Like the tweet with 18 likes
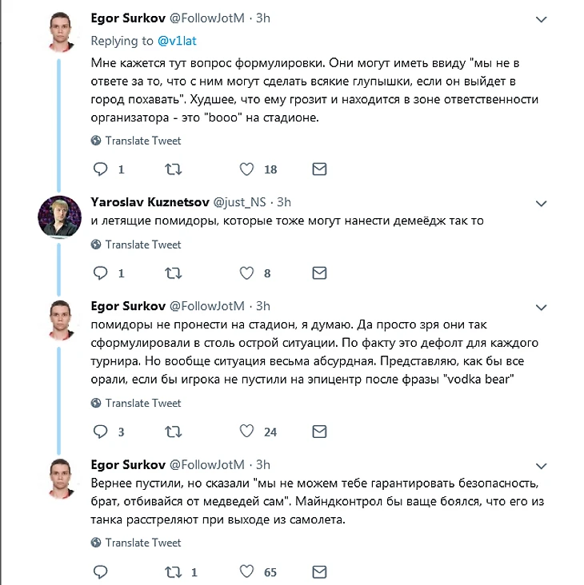The image size is (584, 585). pos(247,169)
